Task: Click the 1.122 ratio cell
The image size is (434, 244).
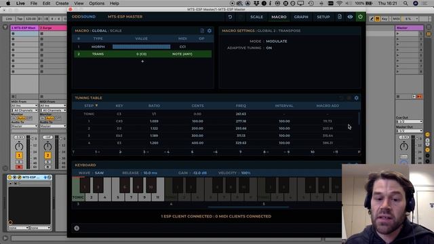Action: (154, 128)
